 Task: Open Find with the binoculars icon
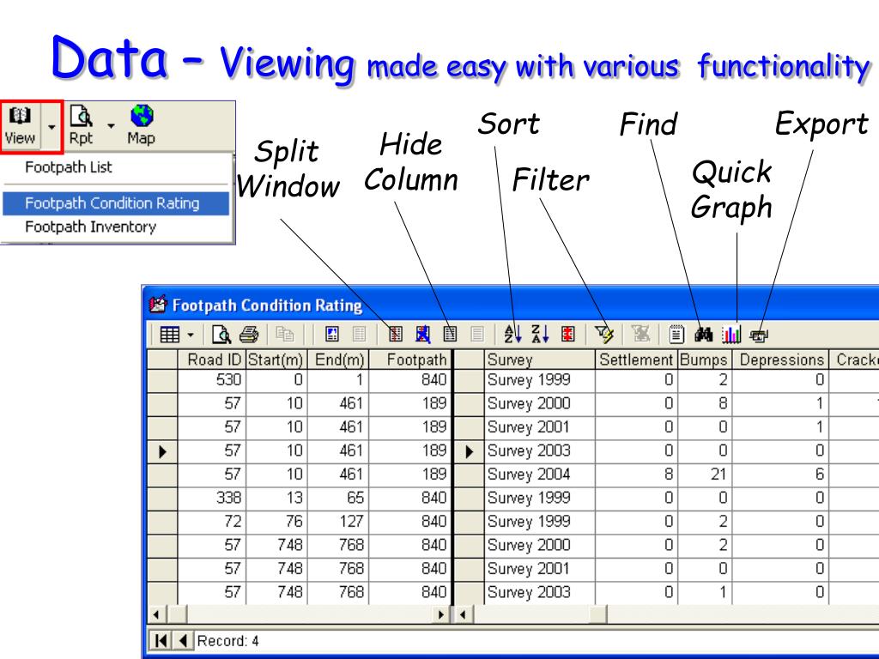coord(705,332)
